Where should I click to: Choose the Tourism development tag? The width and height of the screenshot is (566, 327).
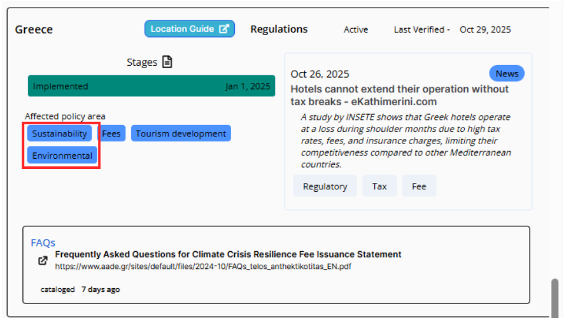click(181, 133)
